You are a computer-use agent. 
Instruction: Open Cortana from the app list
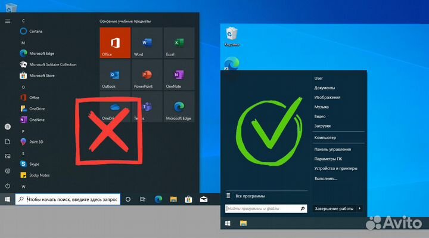(x=31, y=31)
